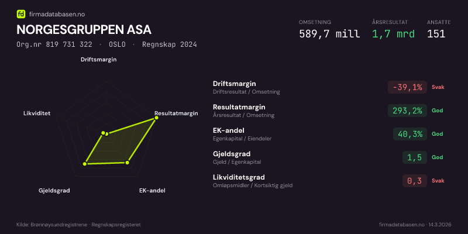
Task: Click the Likviditet point on radar chart
Action: pos(102,134)
